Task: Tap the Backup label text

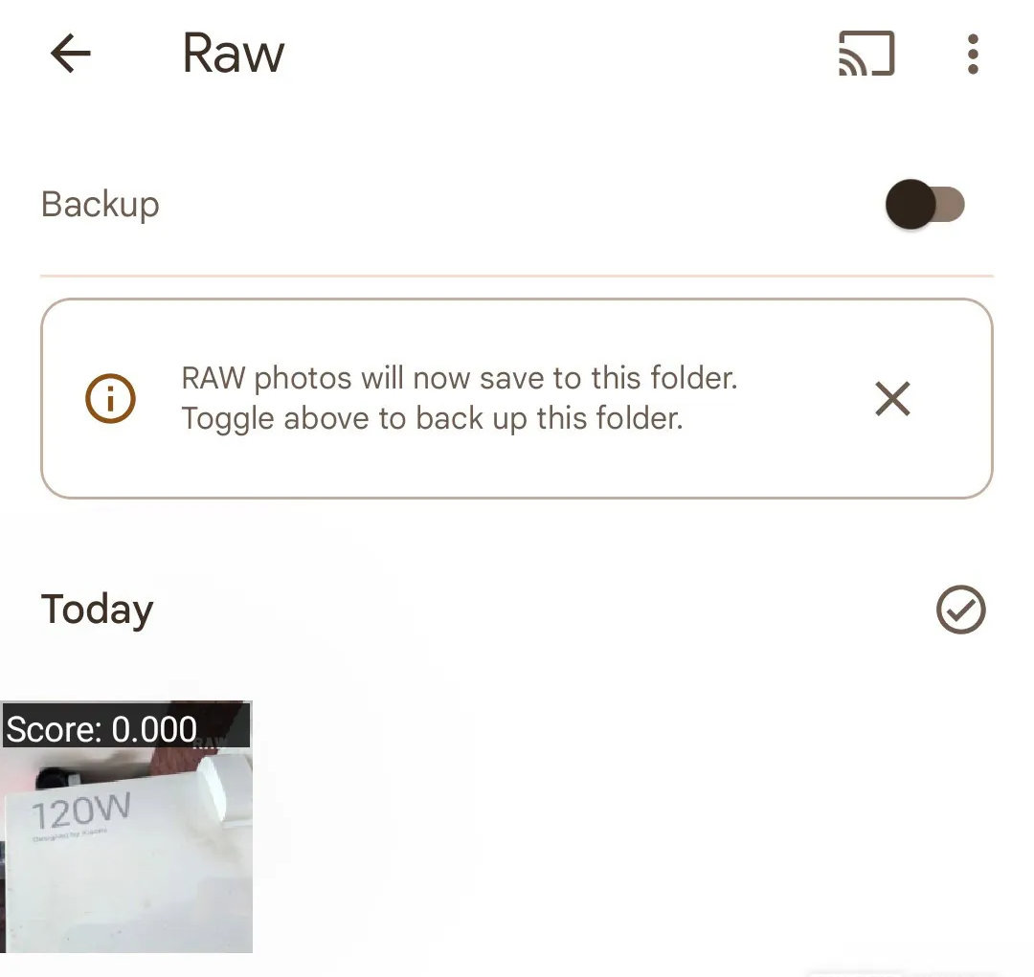Action: click(101, 204)
